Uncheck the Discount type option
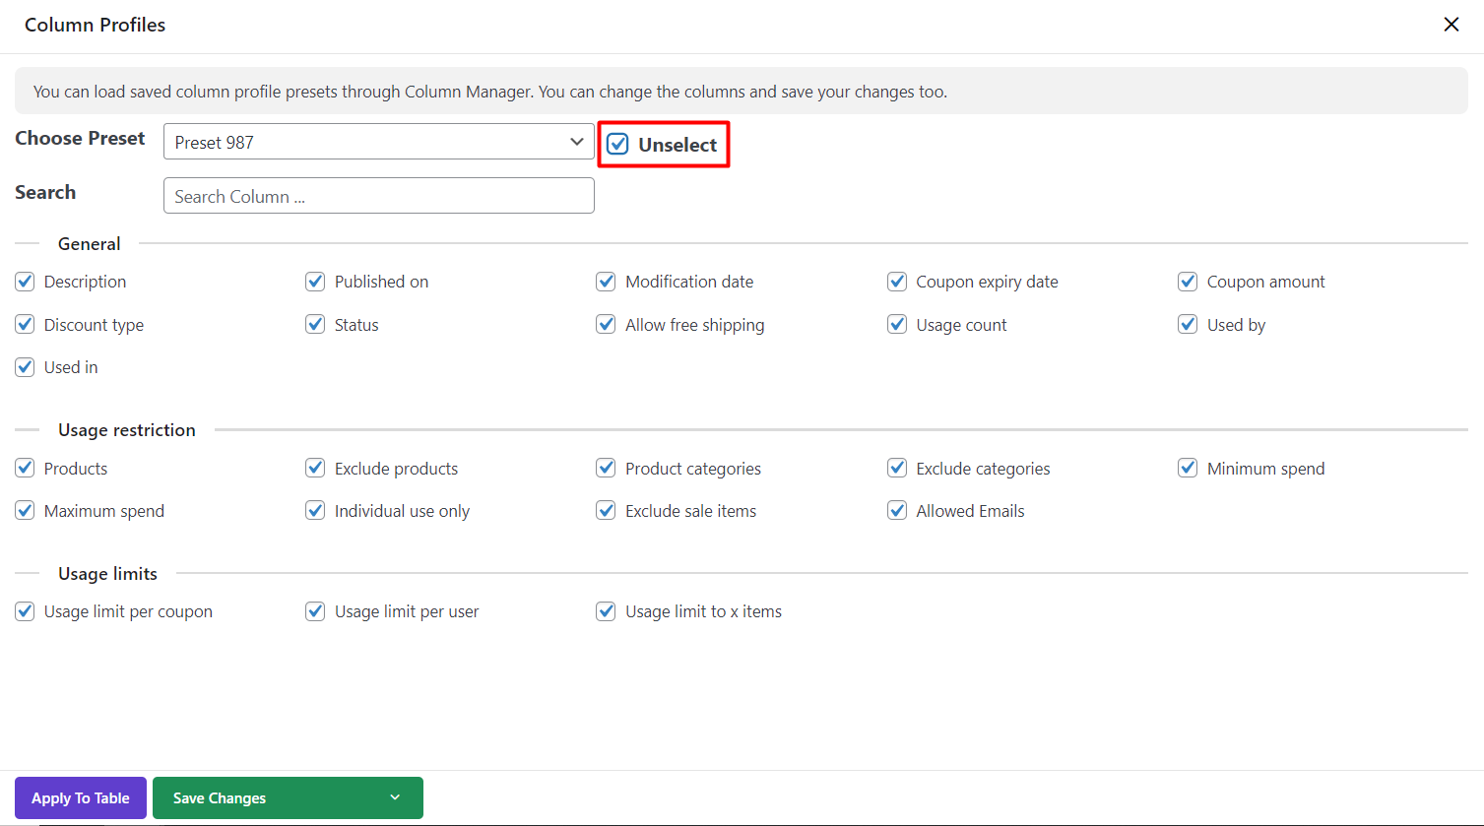This screenshot has width=1484, height=826. click(25, 325)
